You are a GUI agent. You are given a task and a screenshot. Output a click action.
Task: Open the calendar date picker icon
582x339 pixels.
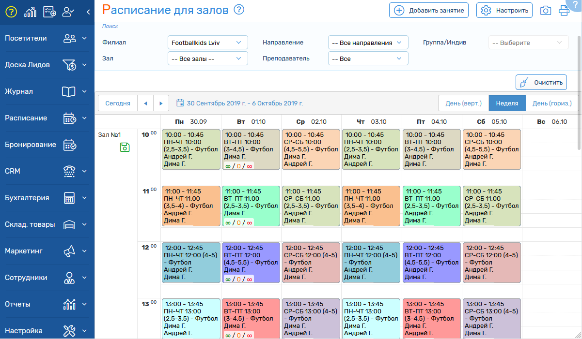click(x=180, y=103)
